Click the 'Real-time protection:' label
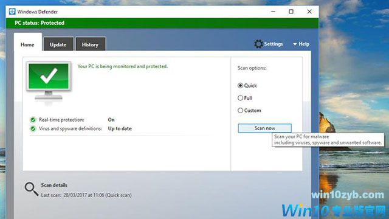 tap(61, 120)
